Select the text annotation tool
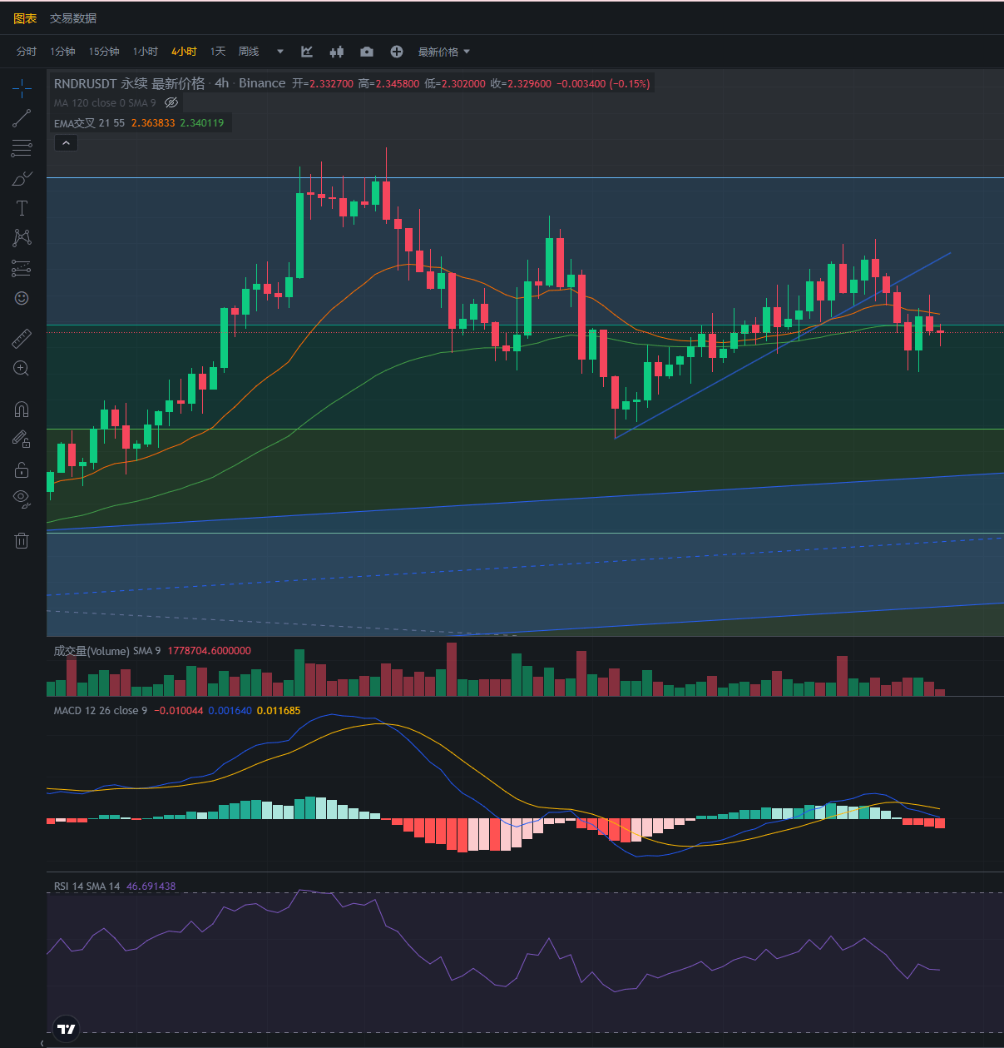Viewport: 1004px width, 1048px height. click(x=22, y=208)
